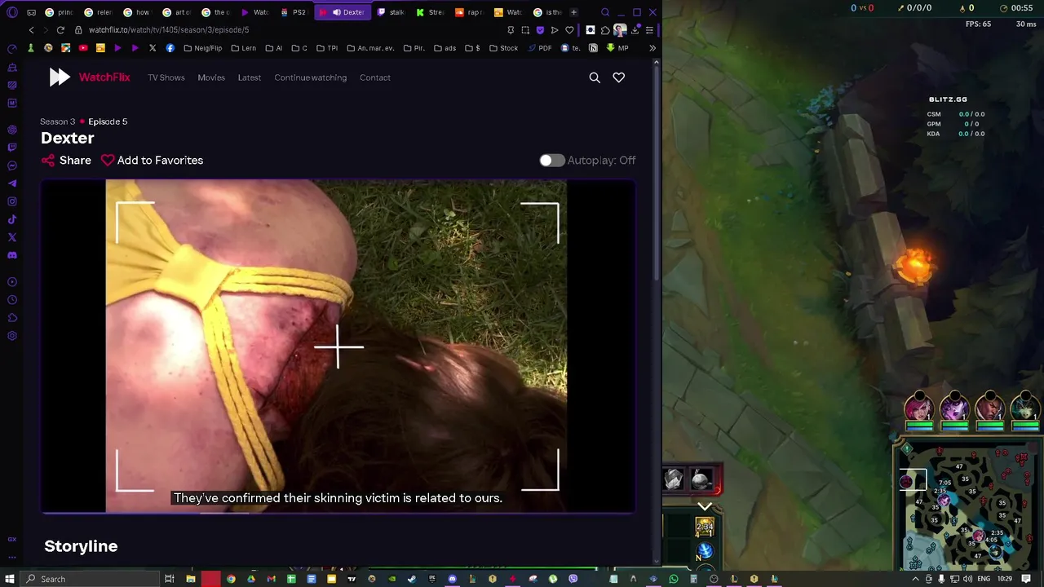Open TV Shows in WatchFlix navigation
1044x587 pixels.
(166, 77)
